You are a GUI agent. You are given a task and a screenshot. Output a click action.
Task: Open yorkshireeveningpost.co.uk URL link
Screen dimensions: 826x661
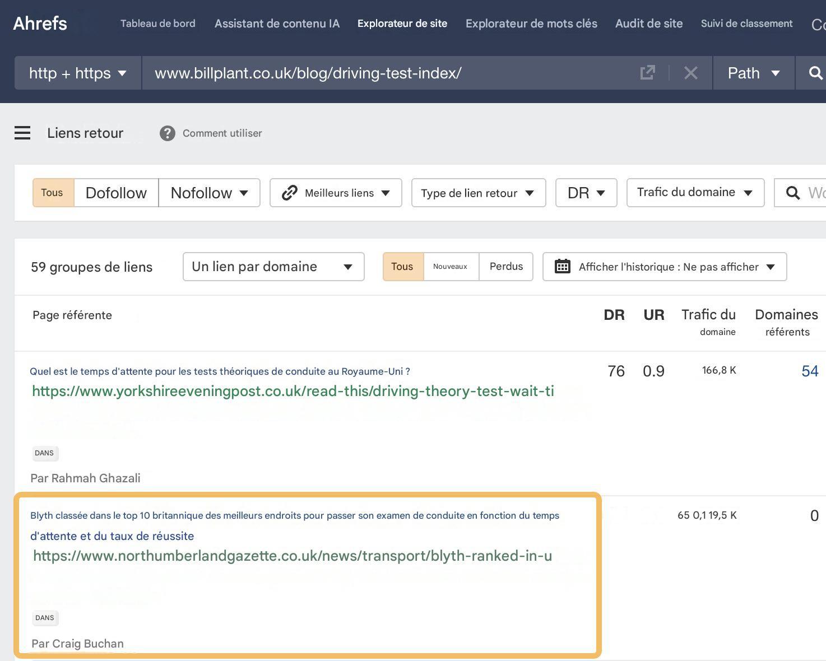[293, 391]
